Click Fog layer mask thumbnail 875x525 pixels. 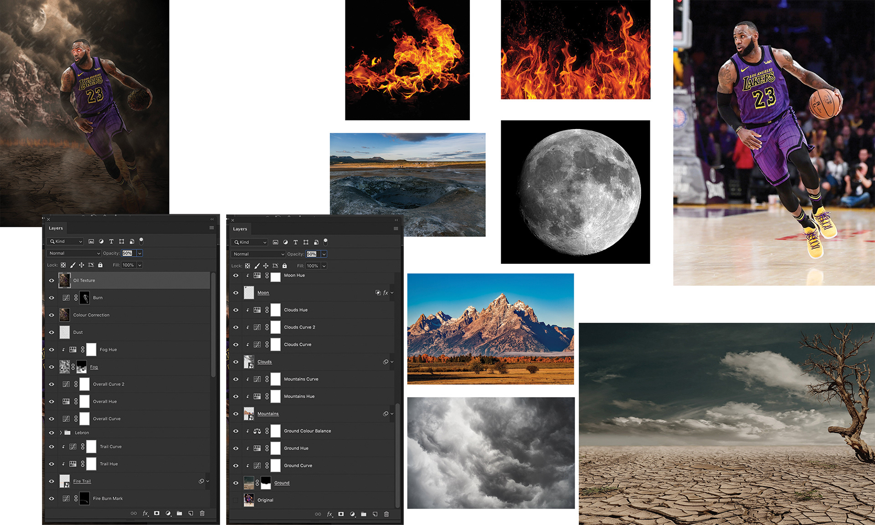point(82,367)
